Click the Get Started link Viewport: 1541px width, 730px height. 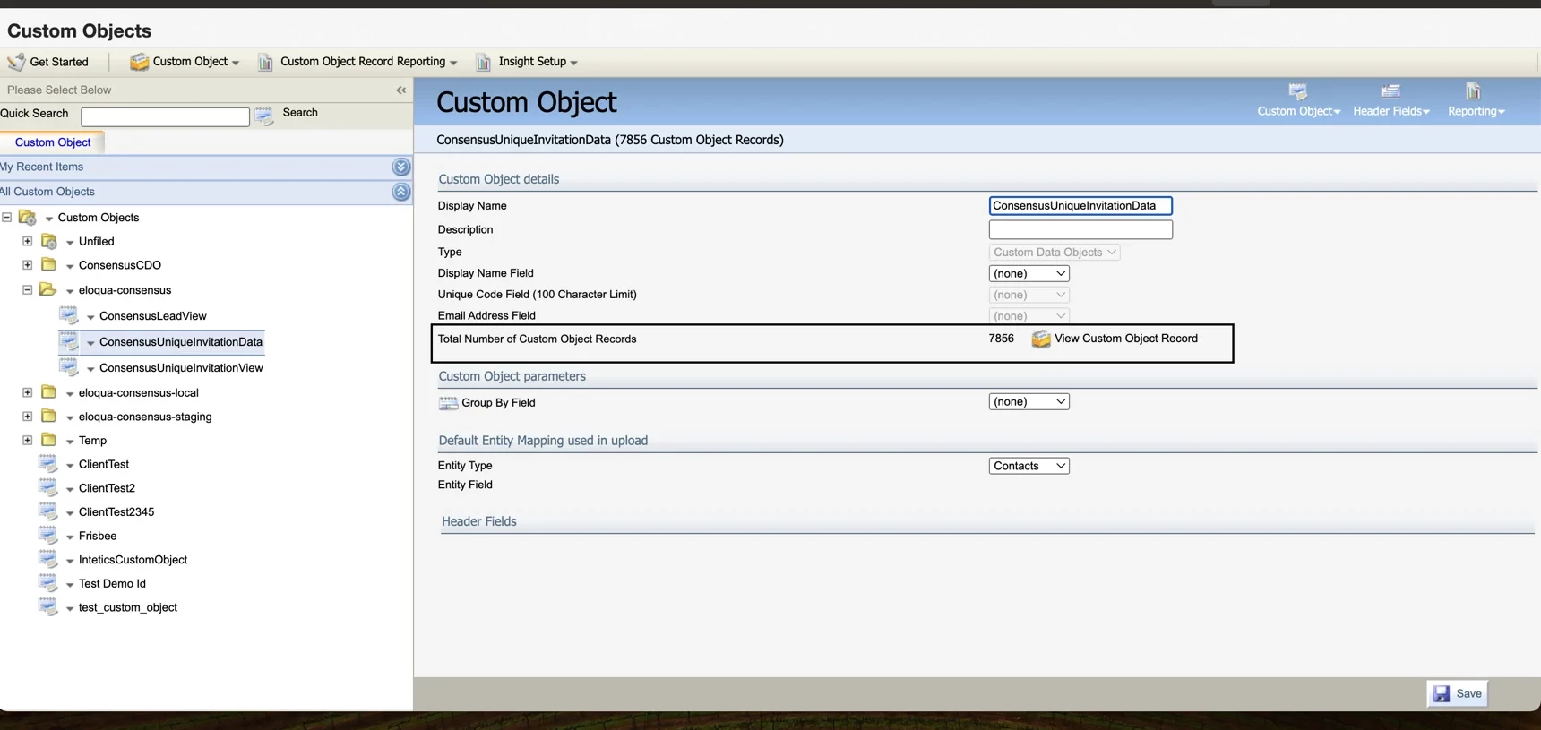(59, 62)
